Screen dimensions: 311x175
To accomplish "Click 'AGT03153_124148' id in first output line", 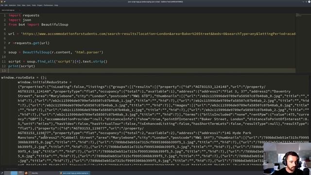I will [210, 87].
